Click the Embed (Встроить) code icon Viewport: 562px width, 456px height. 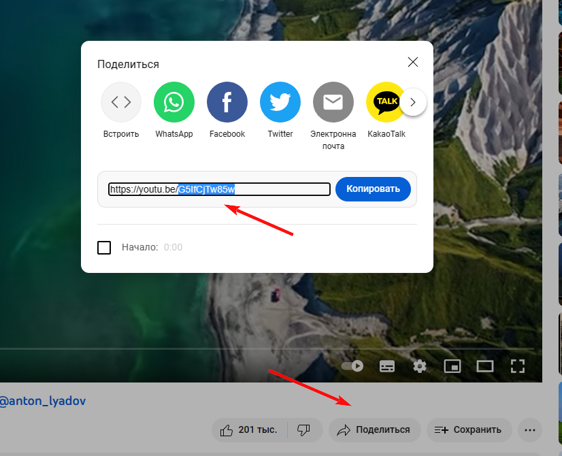tap(121, 102)
